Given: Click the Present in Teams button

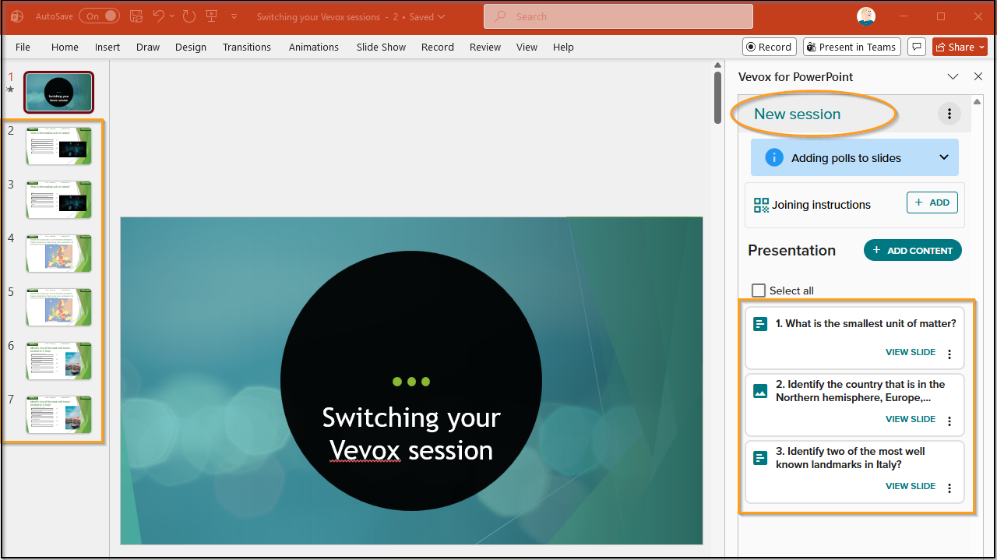Looking at the screenshot, I should (x=852, y=47).
